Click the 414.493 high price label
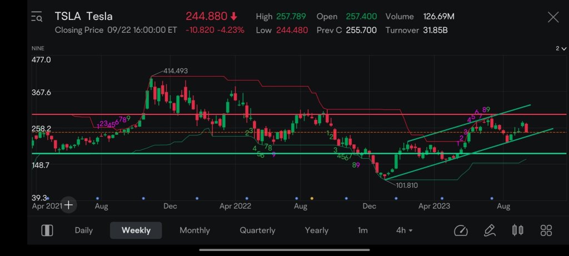The height and width of the screenshot is (256, 569). pyautogui.click(x=176, y=71)
